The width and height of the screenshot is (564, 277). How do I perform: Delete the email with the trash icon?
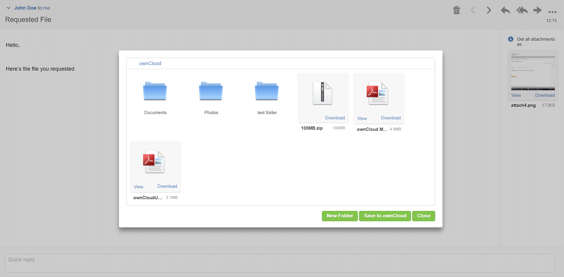456,10
